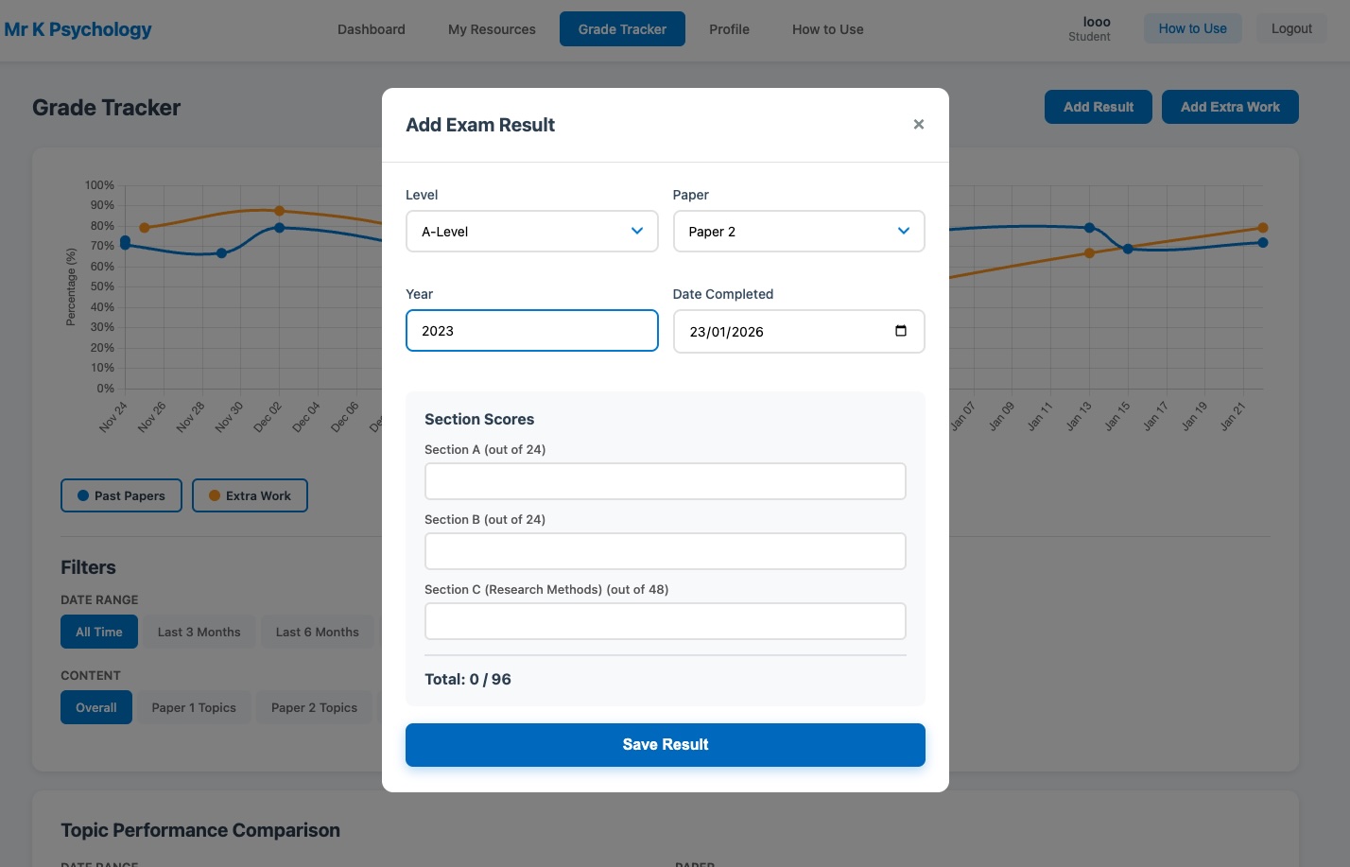1350x867 pixels.
Task: Open the Paper selection dropdown
Action: pos(799,231)
